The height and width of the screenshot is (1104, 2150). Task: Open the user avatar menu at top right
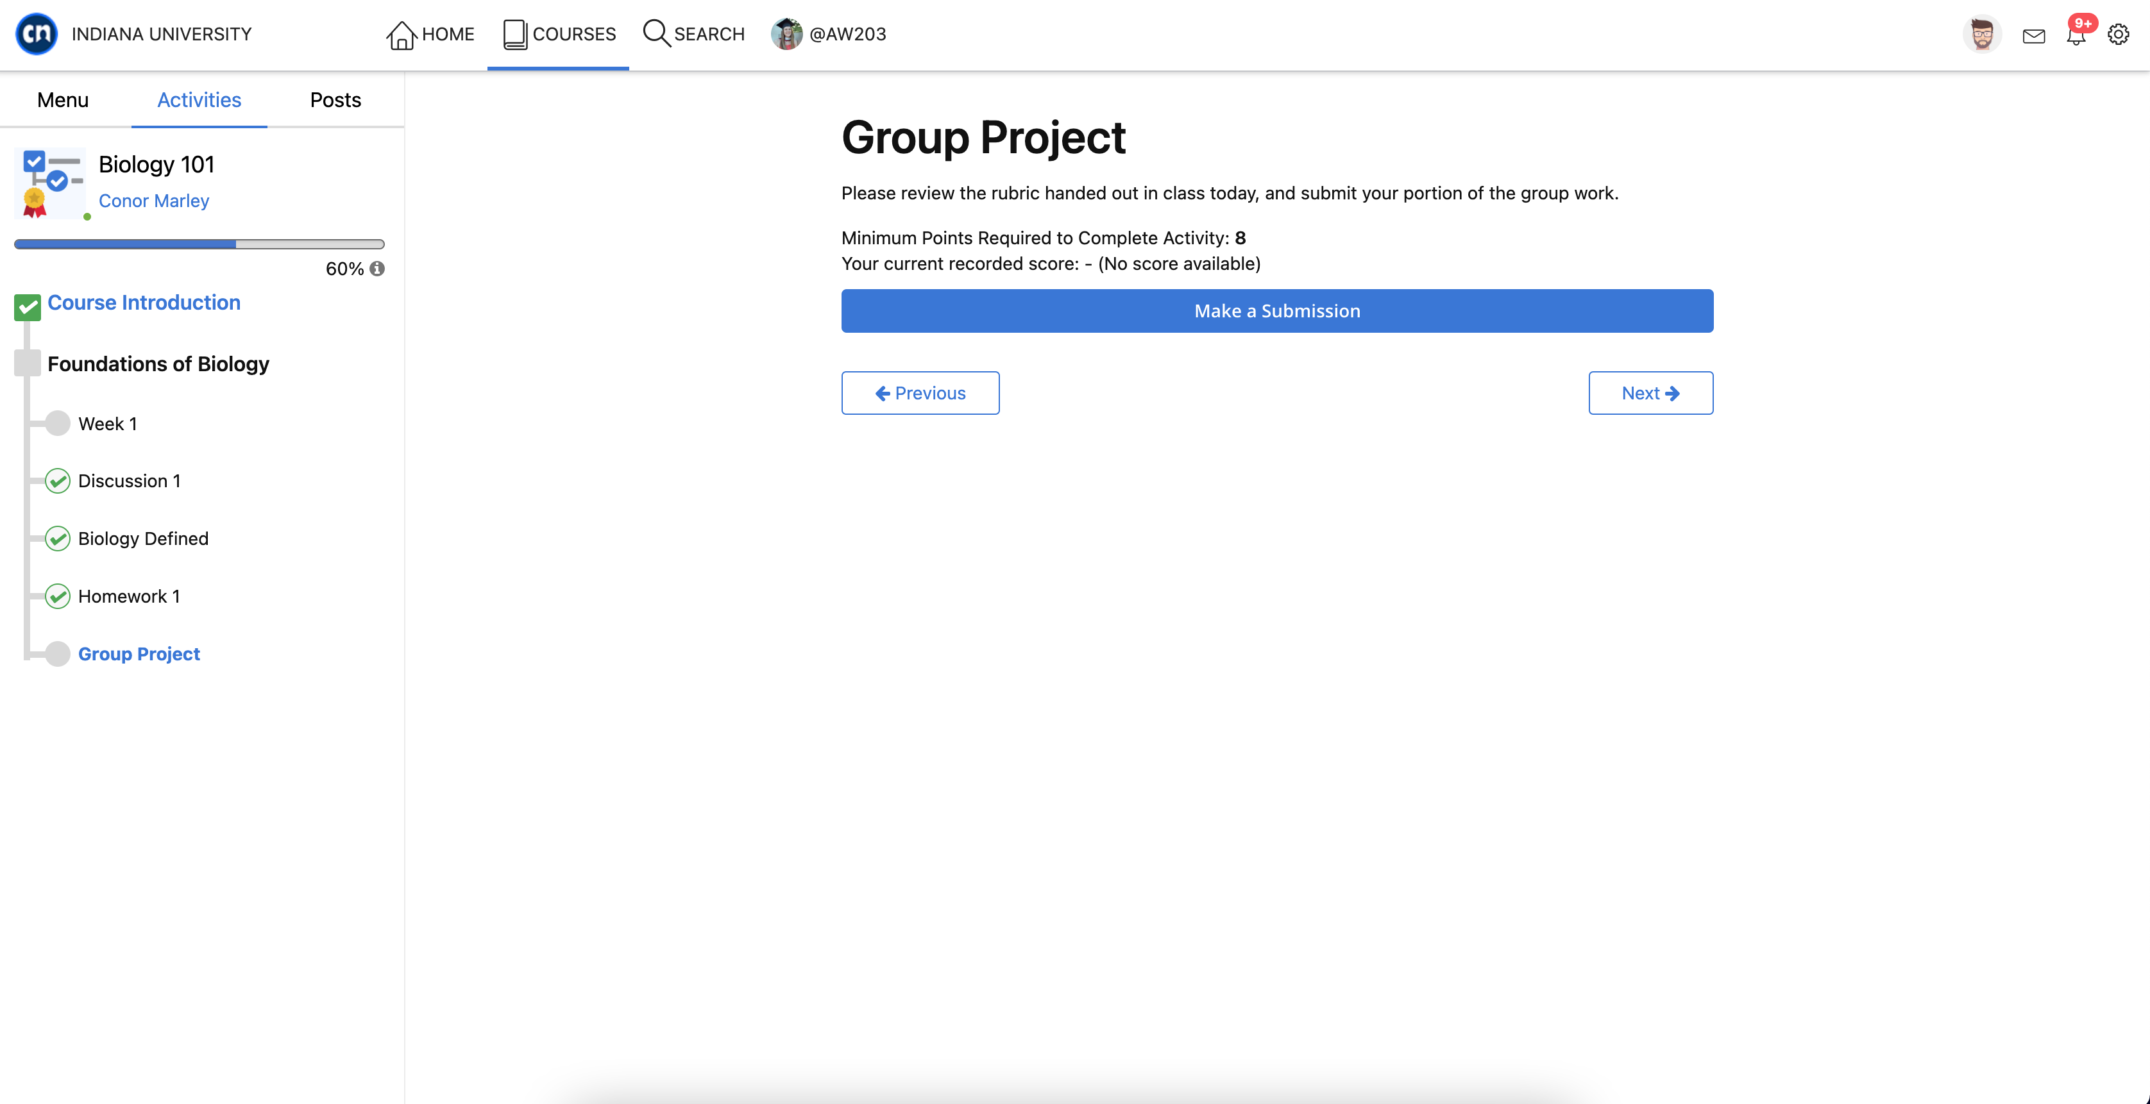pyautogui.click(x=1982, y=34)
